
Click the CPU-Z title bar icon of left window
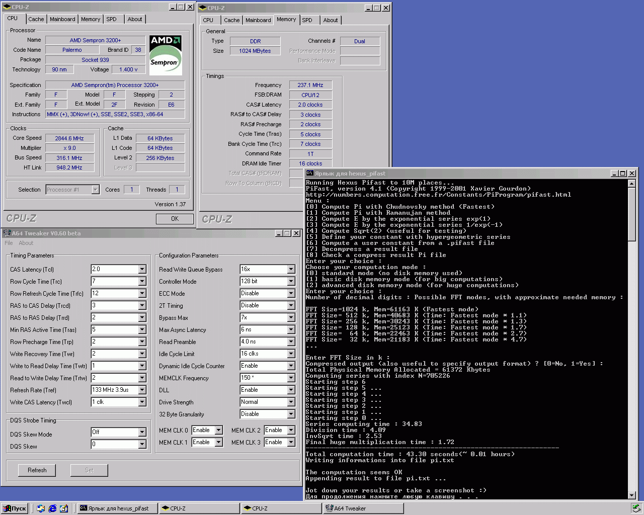[x=7, y=7]
